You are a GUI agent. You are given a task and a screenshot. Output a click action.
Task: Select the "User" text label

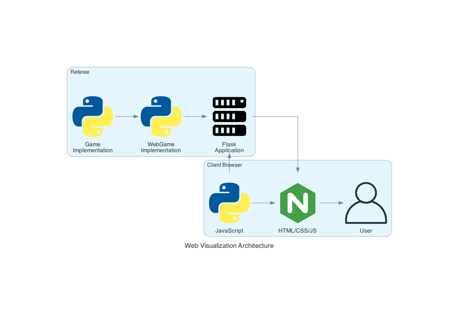click(x=366, y=231)
